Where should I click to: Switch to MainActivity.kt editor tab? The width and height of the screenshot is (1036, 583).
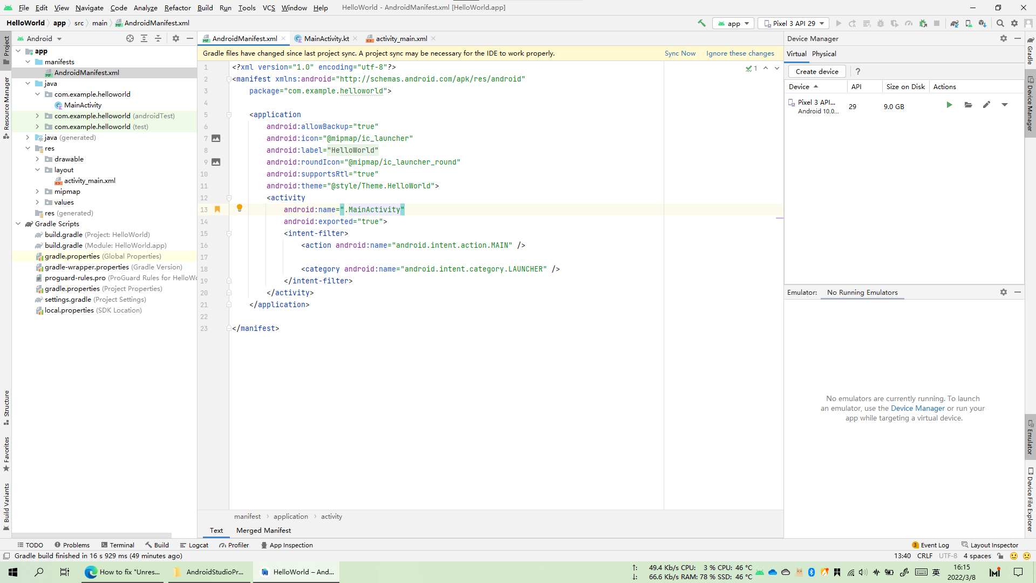pos(326,38)
